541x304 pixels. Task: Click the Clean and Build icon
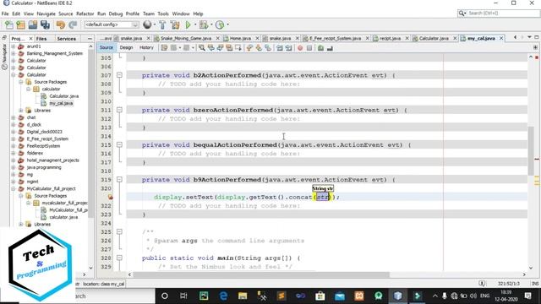tap(175, 24)
